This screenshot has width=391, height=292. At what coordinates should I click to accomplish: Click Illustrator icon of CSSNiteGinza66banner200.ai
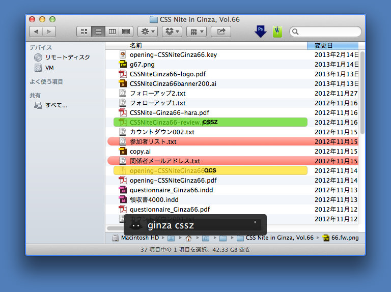click(x=123, y=84)
